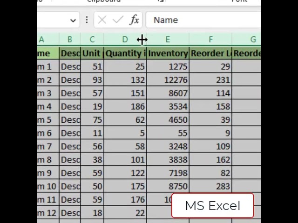Select column B header
The image size is (298, 223).
[70, 39]
